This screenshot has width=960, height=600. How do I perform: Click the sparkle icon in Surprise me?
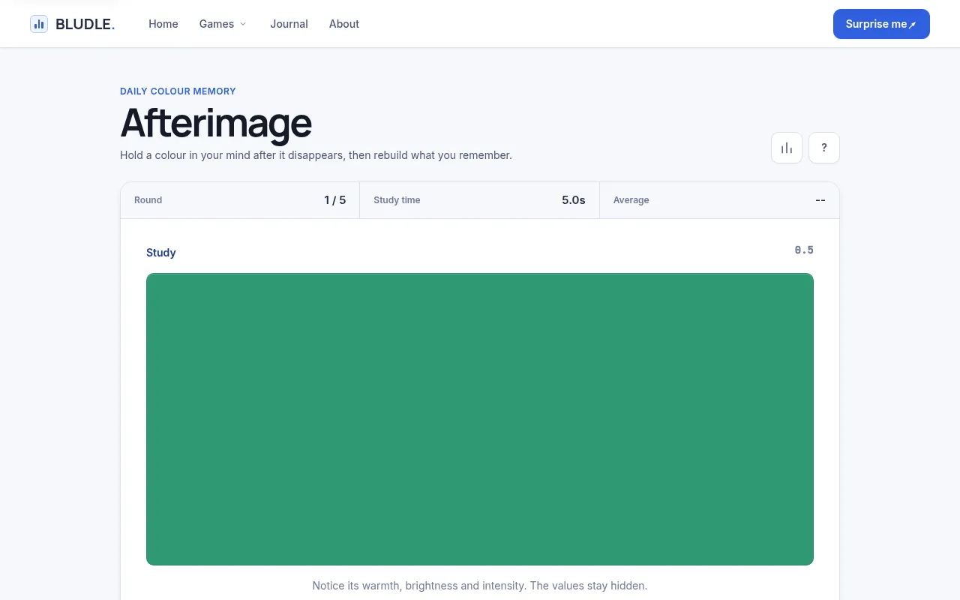913,25
